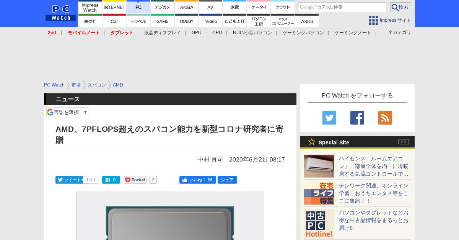Open the AMD processor article image
Screen dimensions: 459x240
coord(170,216)
